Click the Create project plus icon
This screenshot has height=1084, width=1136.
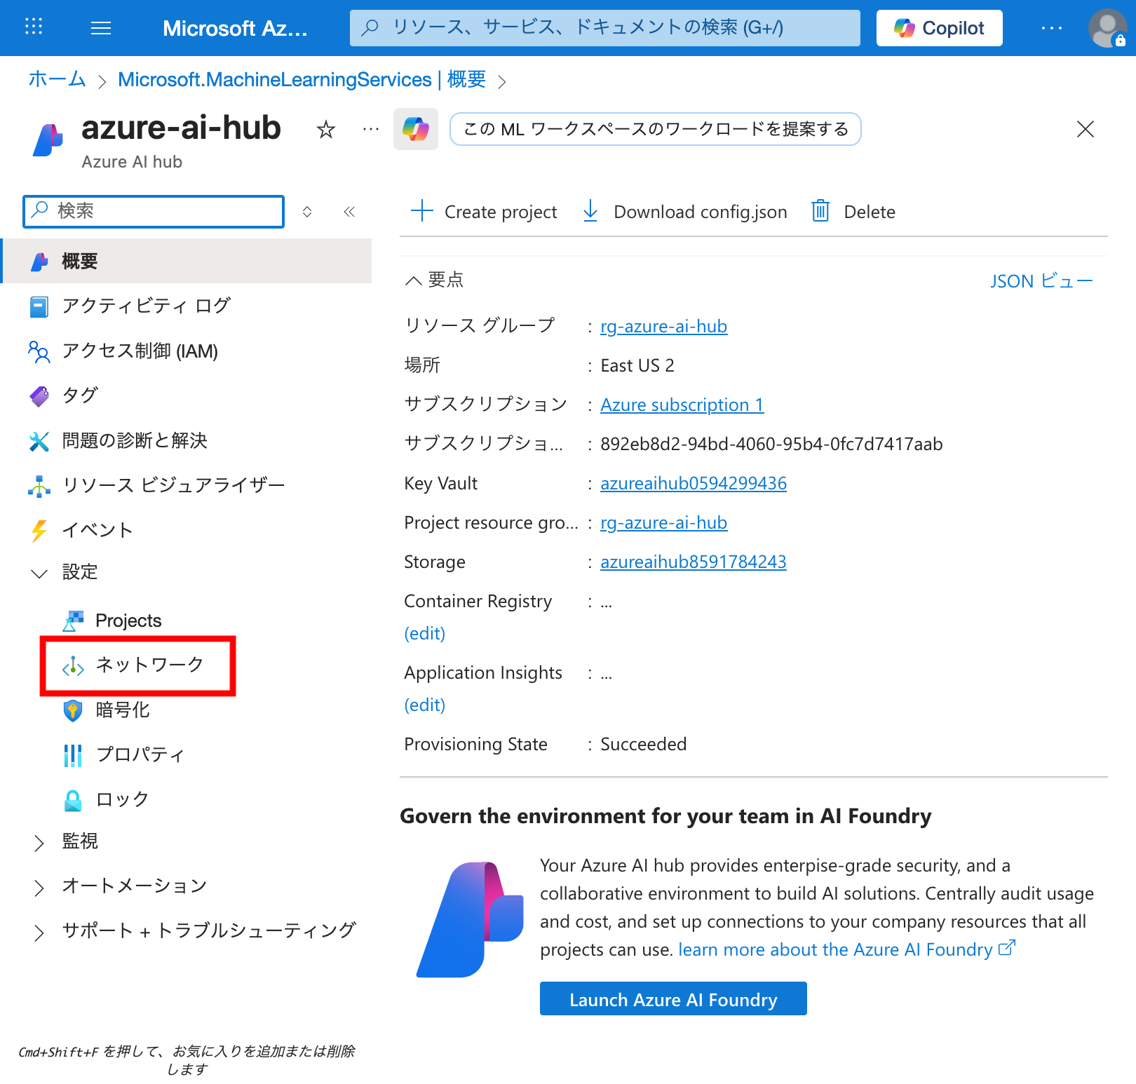click(421, 210)
